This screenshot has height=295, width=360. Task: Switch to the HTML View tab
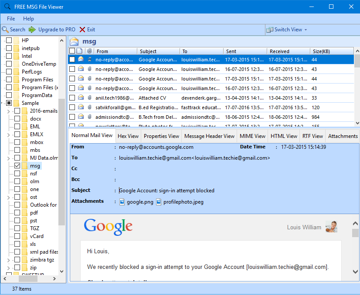point(284,136)
